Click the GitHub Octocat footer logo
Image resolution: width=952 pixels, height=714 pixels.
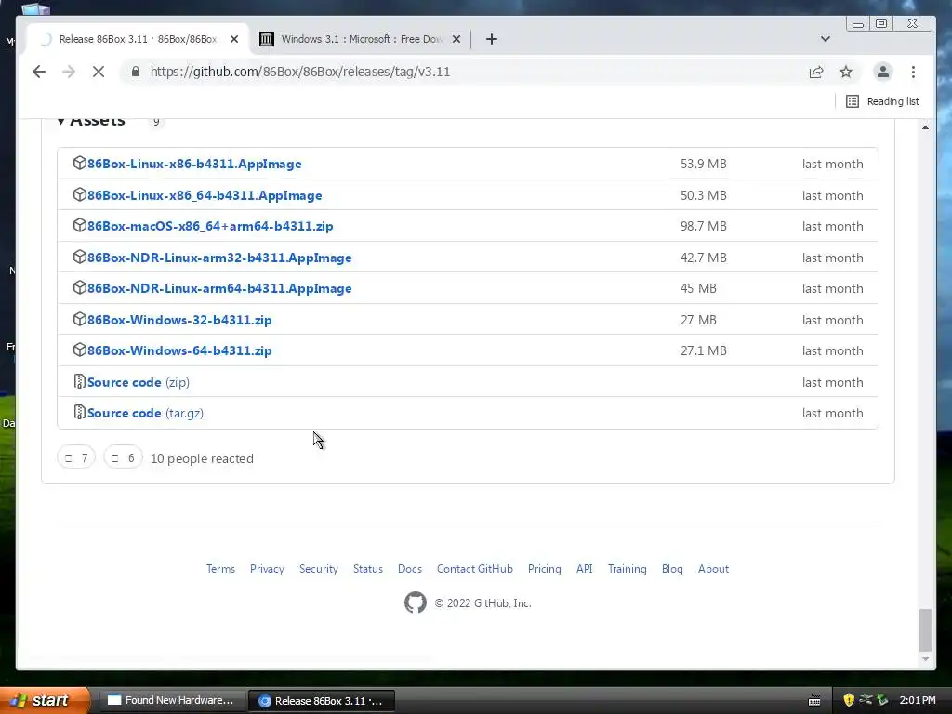(416, 602)
